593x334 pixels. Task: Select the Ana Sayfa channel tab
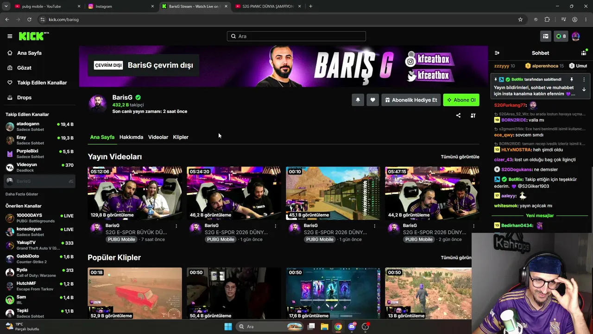102,137
